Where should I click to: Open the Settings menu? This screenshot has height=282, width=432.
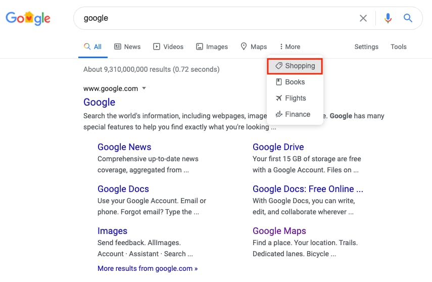click(x=366, y=46)
